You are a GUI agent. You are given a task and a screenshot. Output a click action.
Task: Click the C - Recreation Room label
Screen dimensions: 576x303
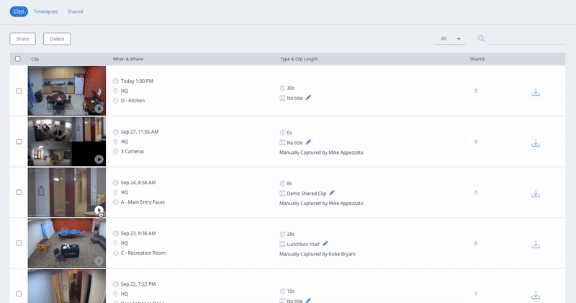143,253
